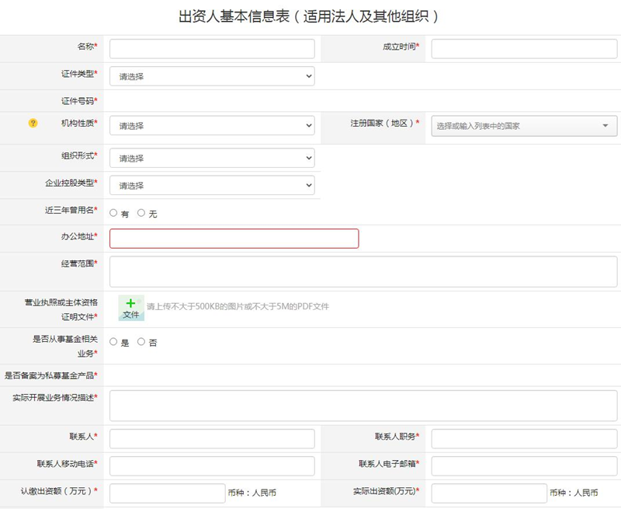Image resolution: width=621 pixels, height=509 pixels.
Task: Open the 证件类型 dropdown
Action: 212,76
